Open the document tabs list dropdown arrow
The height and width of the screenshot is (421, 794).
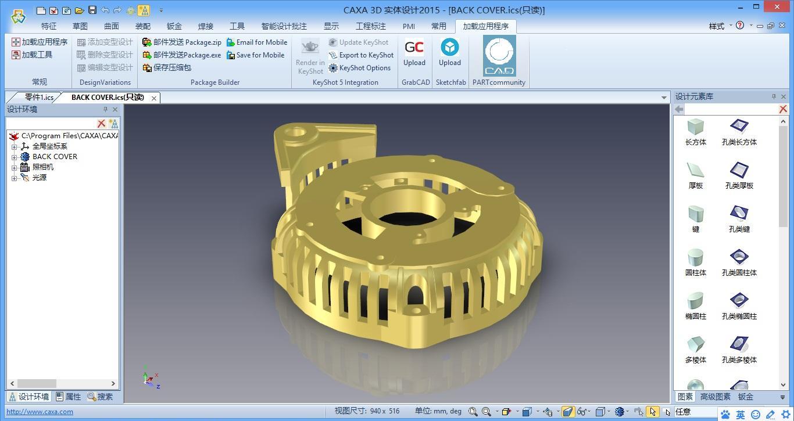pos(664,98)
